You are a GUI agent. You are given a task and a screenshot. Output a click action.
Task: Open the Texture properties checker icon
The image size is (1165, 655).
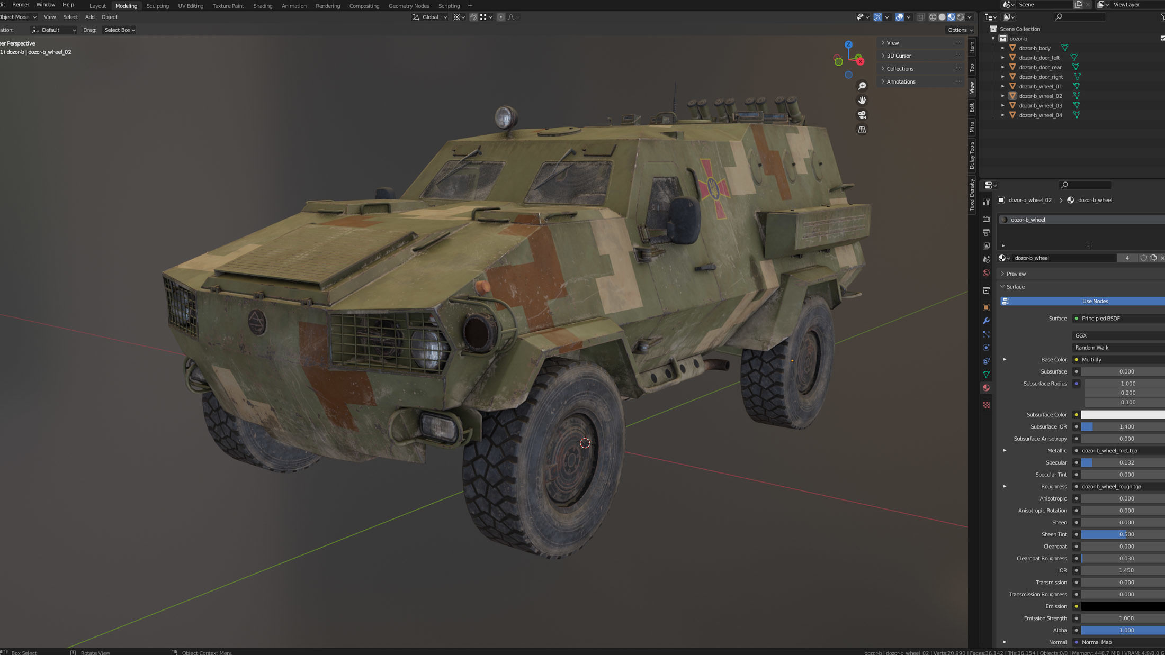[x=986, y=405]
